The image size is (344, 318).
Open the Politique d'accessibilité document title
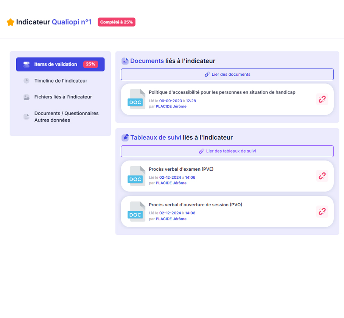click(x=222, y=92)
